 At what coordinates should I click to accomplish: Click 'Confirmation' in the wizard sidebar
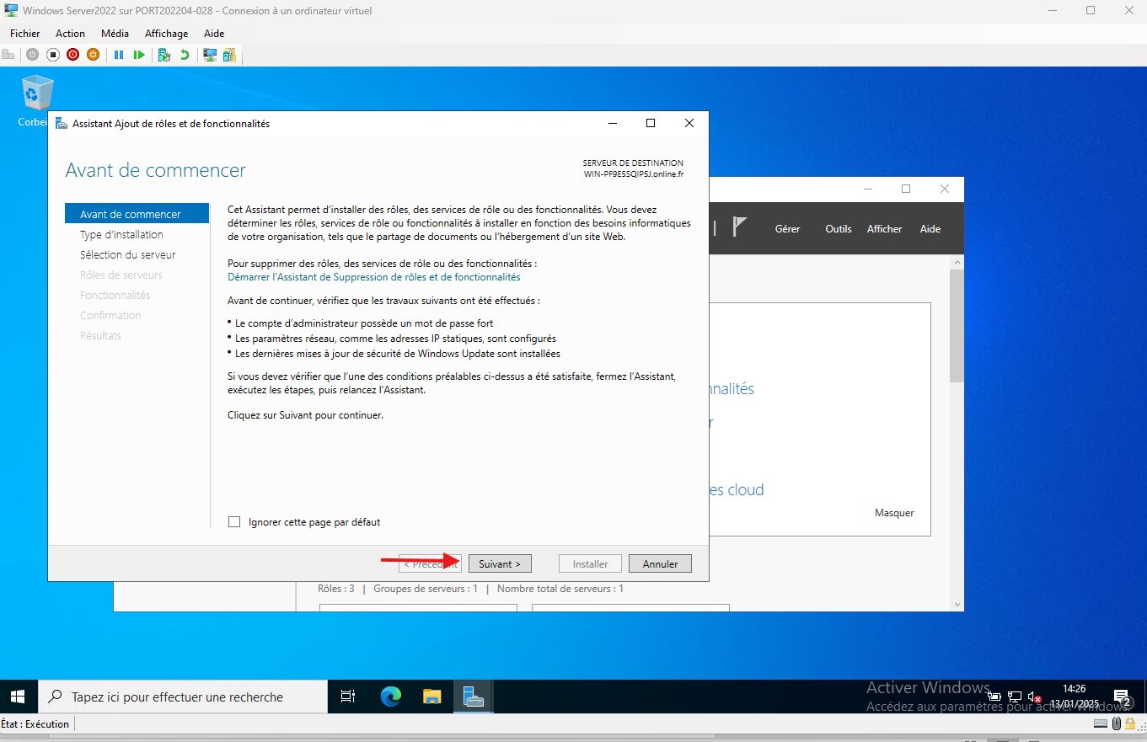pyautogui.click(x=110, y=316)
